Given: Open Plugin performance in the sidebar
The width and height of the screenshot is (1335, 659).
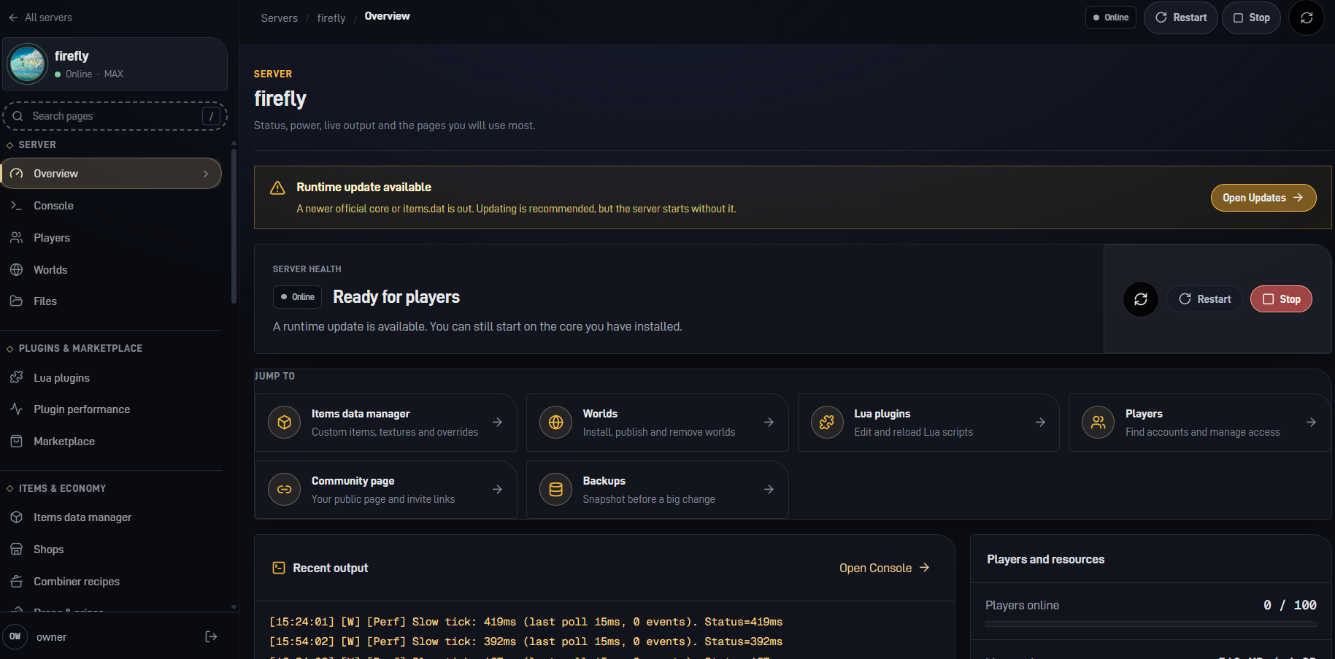Looking at the screenshot, I should (x=111, y=409).
